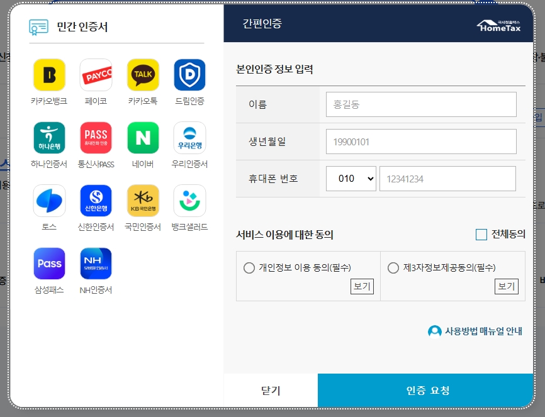Check the 전체동의 agree-all checkbox
The height and width of the screenshot is (417, 545).
[x=481, y=235]
